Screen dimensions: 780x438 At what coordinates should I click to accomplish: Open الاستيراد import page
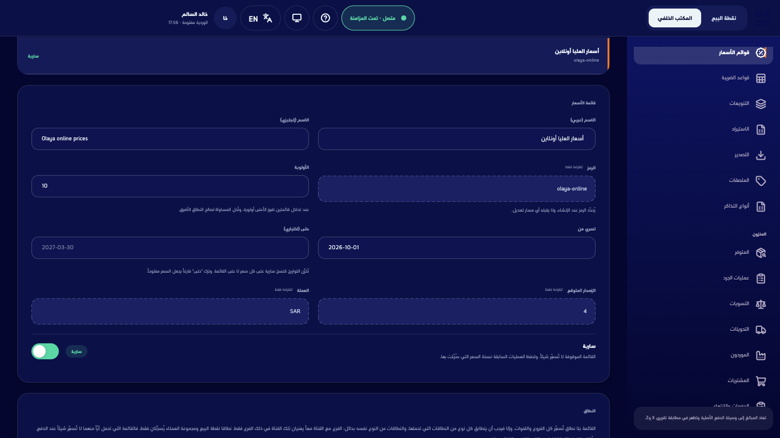coord(703,129)
